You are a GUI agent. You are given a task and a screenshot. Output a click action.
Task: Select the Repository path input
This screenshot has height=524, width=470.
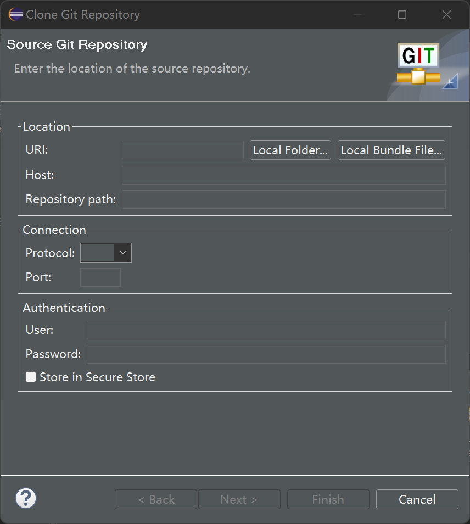[x=283, y=199]
